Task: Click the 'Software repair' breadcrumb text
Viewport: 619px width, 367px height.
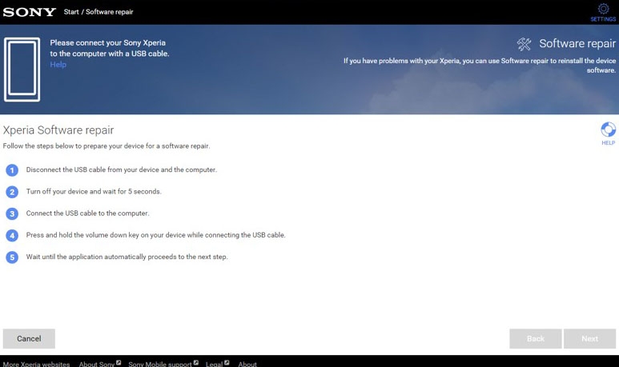Action: pyautogui.click(x=110, y=12)
